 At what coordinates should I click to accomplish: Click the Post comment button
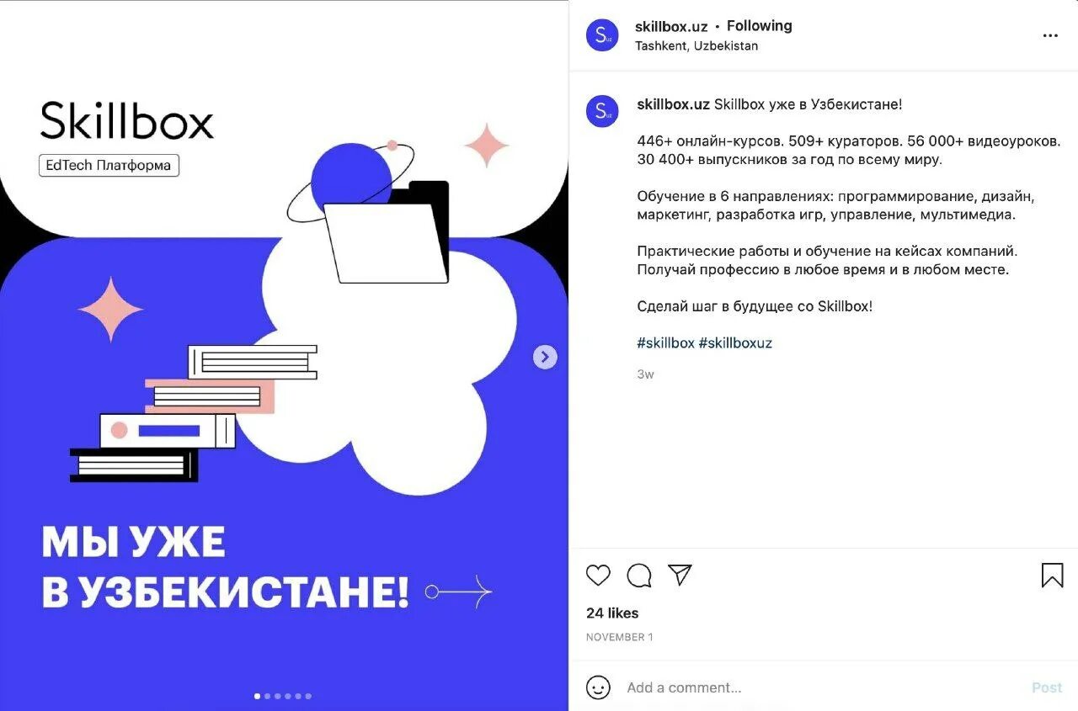1047,687
